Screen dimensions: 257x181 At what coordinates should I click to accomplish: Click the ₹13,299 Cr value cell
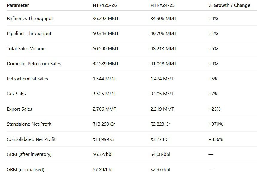click(x=104, y=124)
